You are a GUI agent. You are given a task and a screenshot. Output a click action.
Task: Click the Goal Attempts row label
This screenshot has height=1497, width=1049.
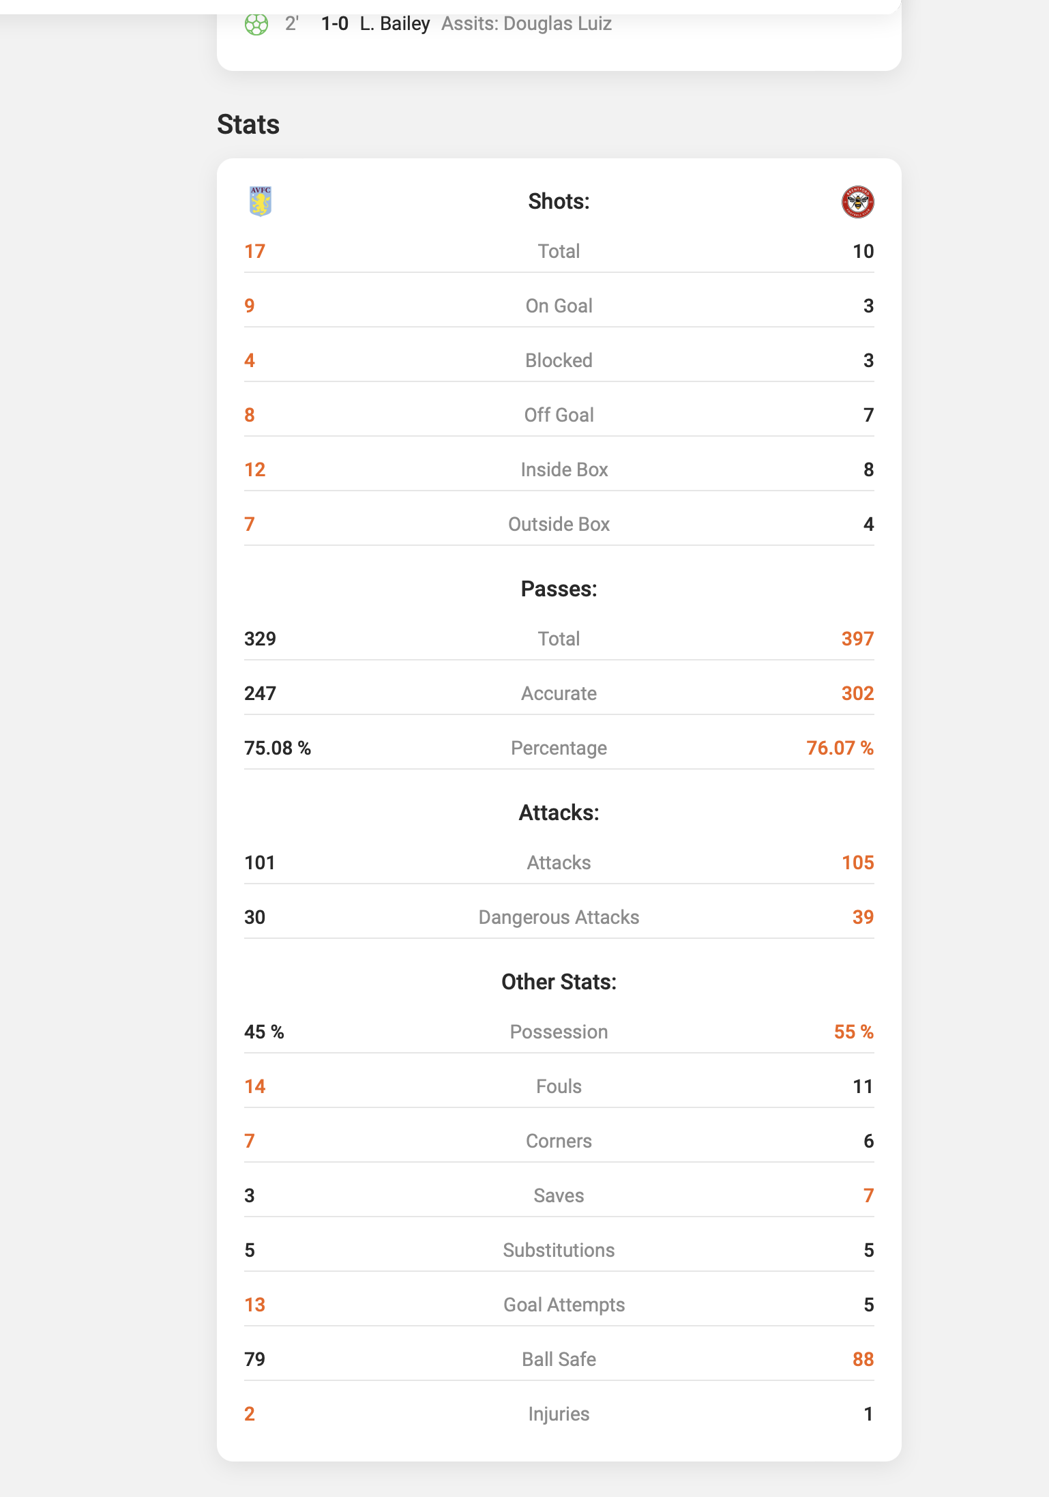pyautogui.click(x=564, y=1305)
